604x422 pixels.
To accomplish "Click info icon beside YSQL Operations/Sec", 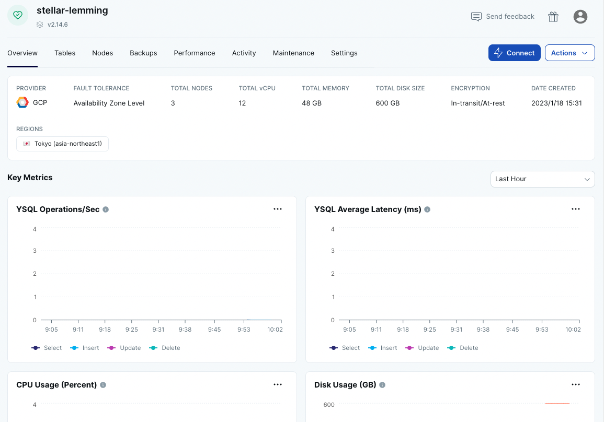I will 106,209.
